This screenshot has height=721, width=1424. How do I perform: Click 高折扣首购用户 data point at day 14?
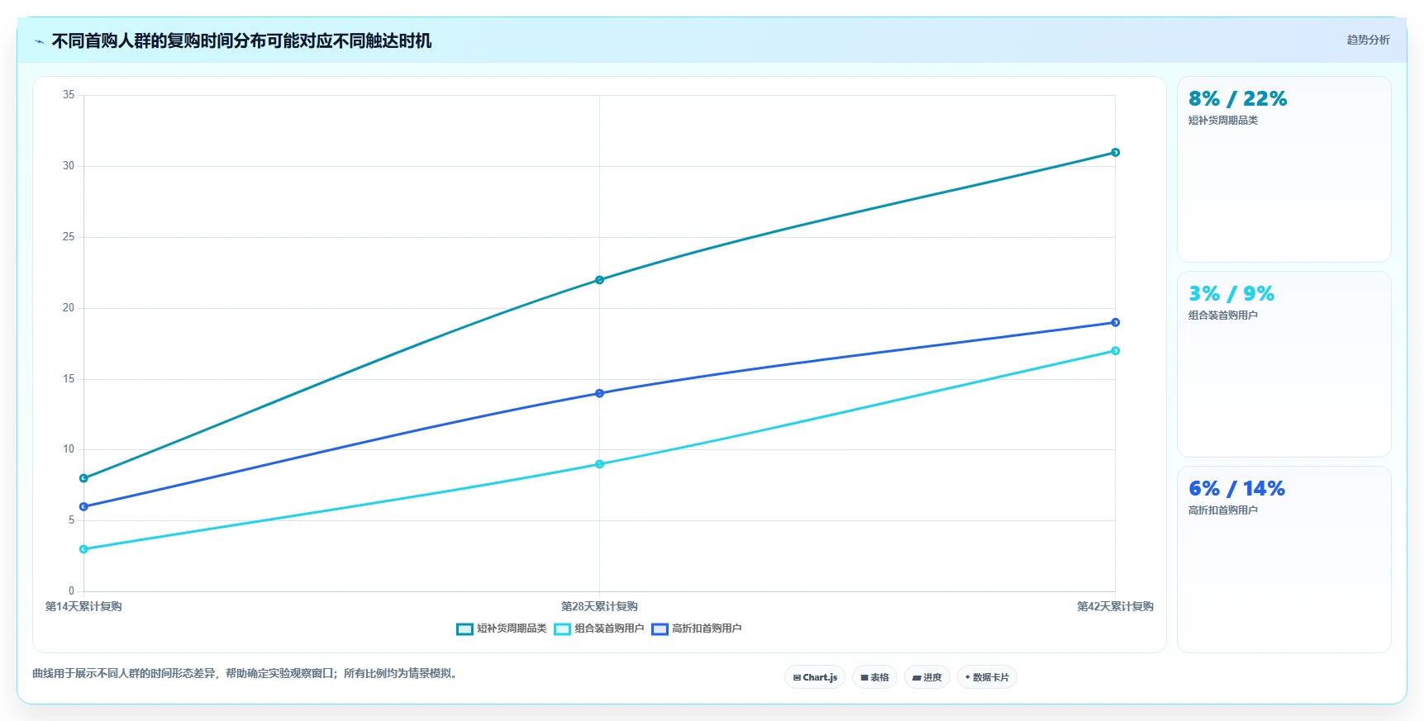click(x=83, y=506)
